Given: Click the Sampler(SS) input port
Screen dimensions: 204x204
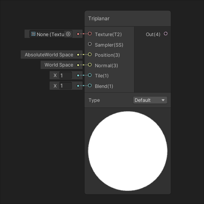Looking at the screenshot, I should (90, 44).
